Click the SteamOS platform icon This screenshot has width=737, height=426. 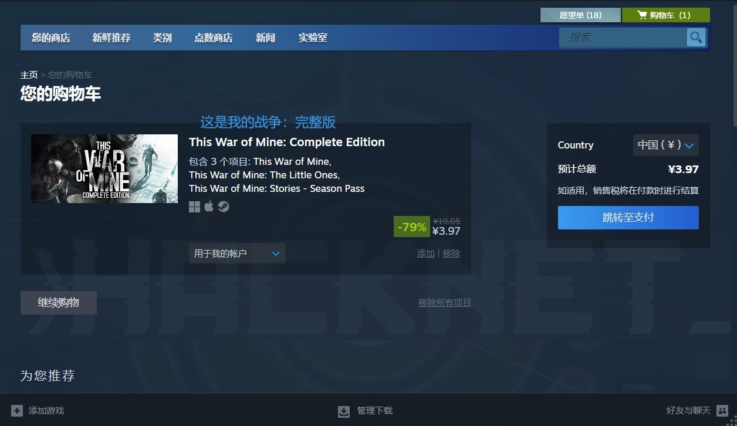(224, 207)
